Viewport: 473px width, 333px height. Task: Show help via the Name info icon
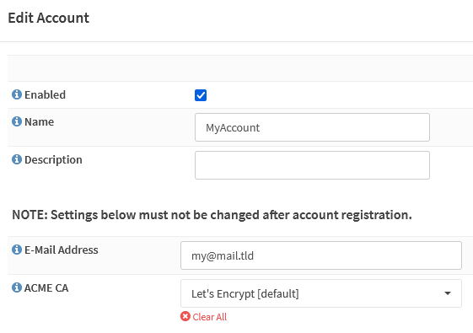[17, 121]
